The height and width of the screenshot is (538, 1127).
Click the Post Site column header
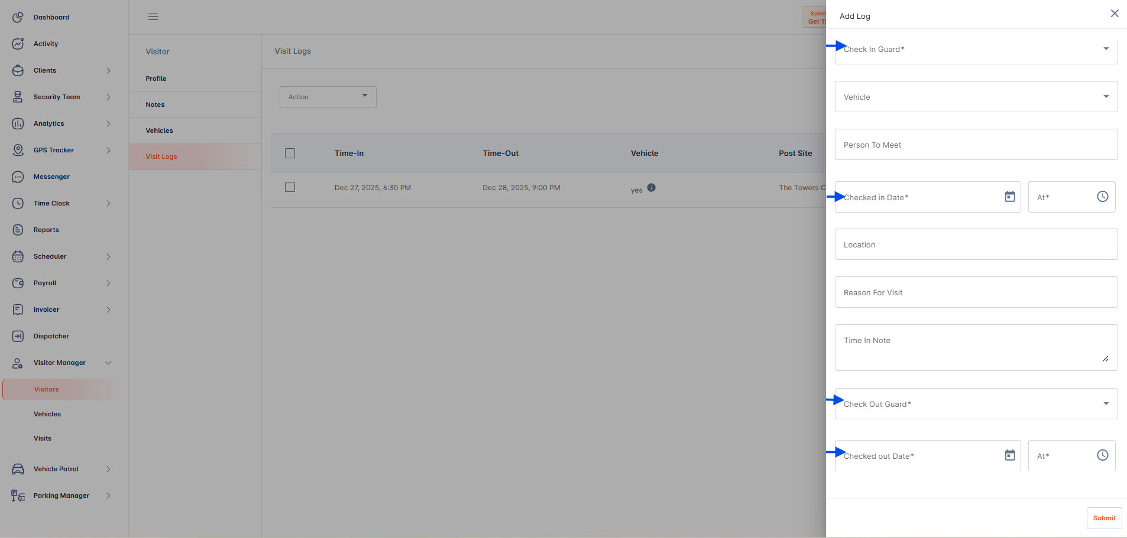click(x=795, y=153)
